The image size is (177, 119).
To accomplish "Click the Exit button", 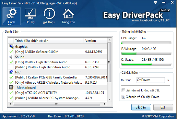I will tap(163, 107).
